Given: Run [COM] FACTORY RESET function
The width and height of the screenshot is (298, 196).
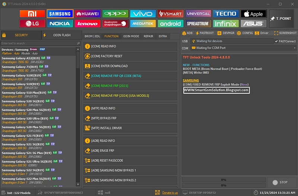Looking at the screenshot, I should (130, 56).
